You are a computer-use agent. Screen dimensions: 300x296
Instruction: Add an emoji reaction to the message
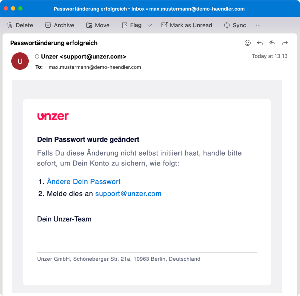[x=248, y=43]
